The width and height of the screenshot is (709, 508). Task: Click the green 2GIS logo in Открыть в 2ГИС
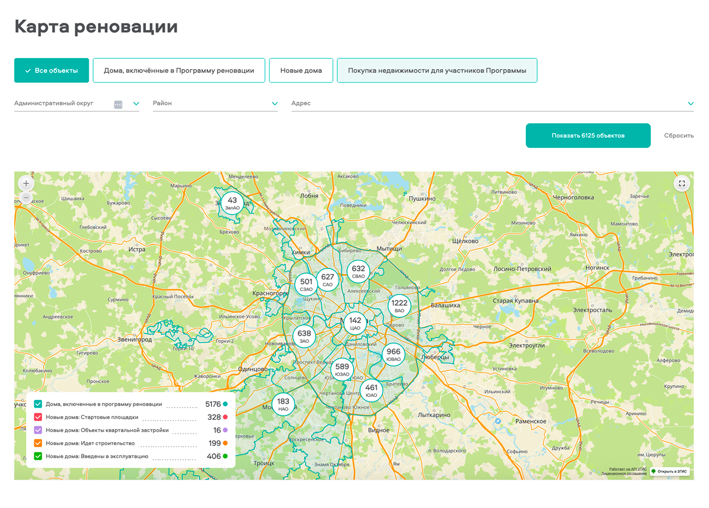coord(654,472)
